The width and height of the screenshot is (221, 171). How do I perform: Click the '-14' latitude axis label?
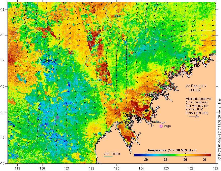[x=3, y=61]
